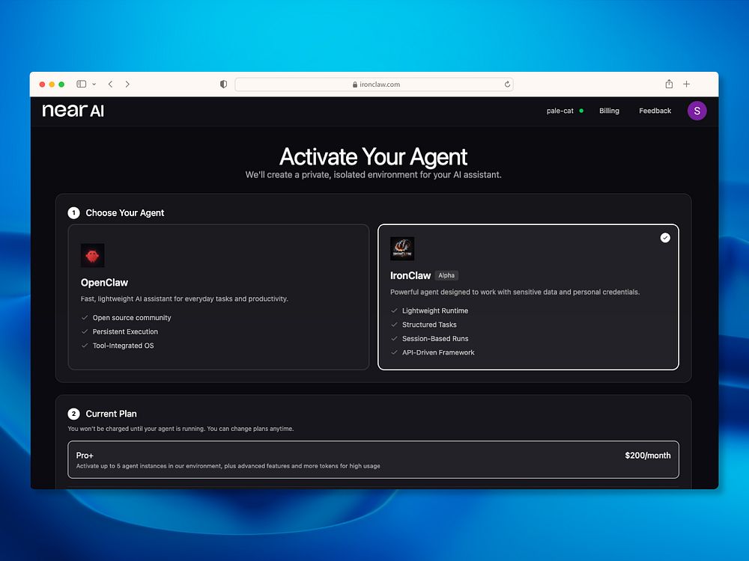Click the 'Current Plan' heading
749x561 pixels.
112,414
